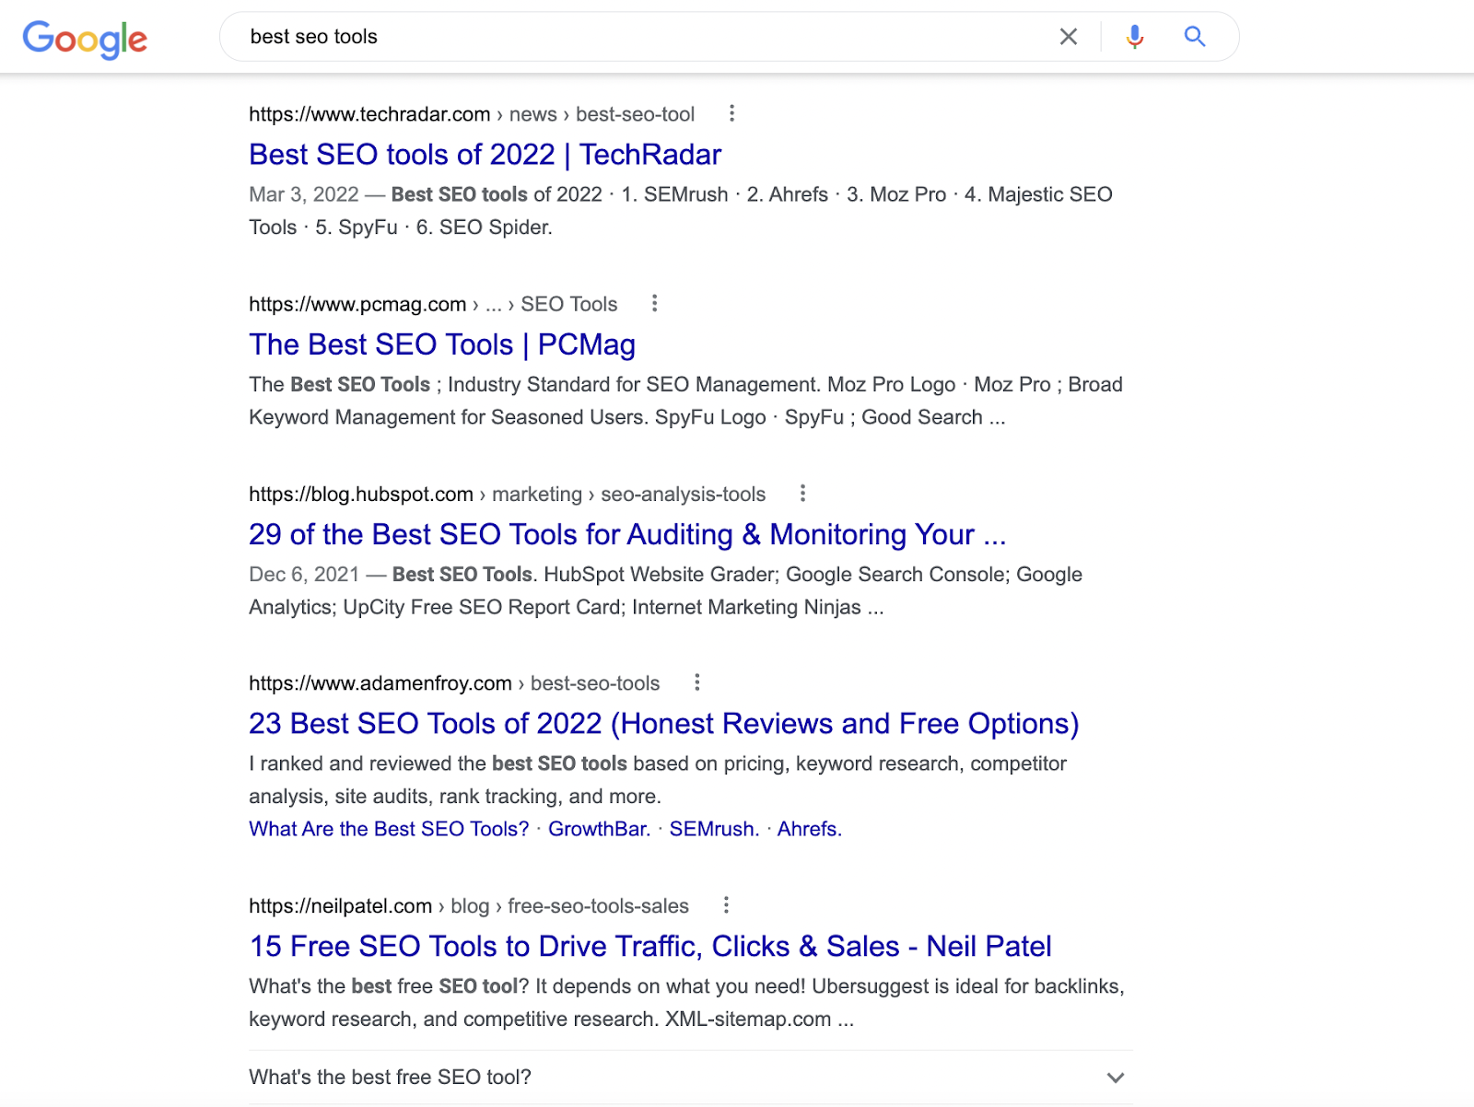The width and height of the screenshot is (1474, 1107).
Task: Start voice search with microphone icon
Action: (x=1134, y=37)
